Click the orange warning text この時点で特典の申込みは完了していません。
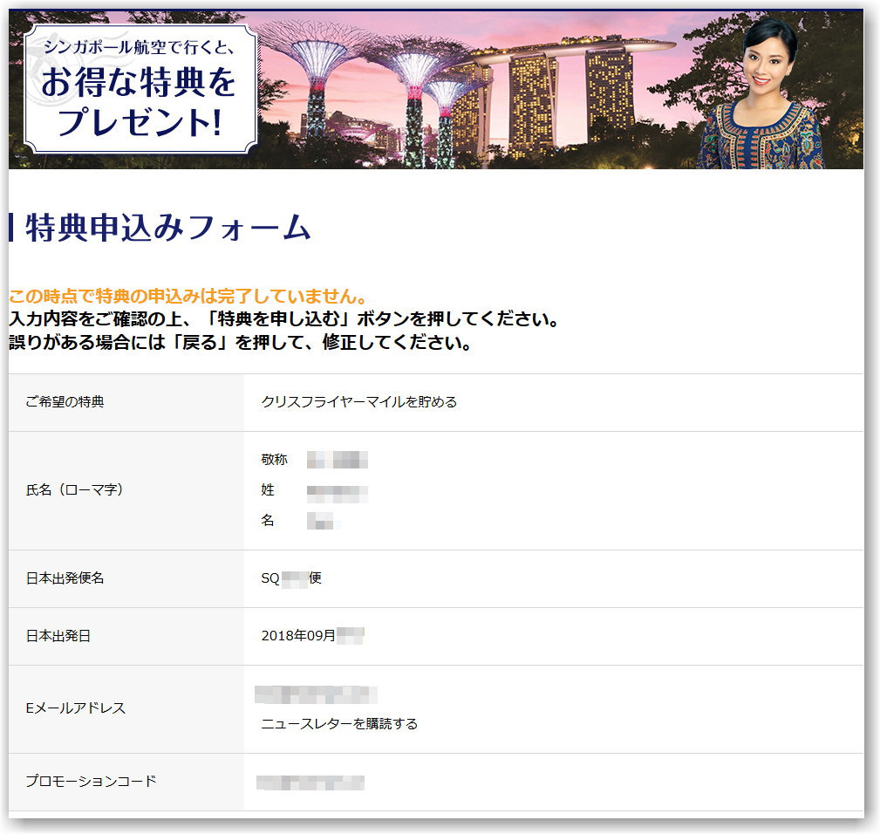The height and width of the screenshot is (834, 880). pyautogui.click(x=188, y=296)
